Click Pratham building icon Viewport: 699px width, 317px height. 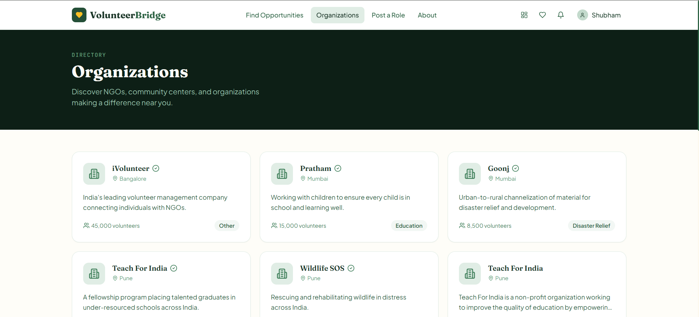point(282,174)
